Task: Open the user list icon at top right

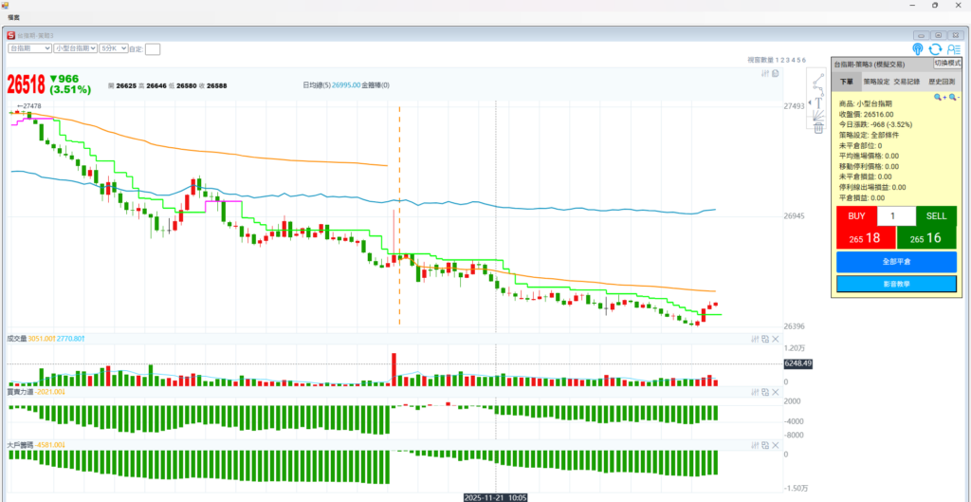Action: coord(952,48)
